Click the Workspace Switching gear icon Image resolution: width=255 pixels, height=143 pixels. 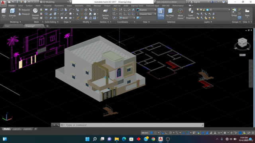tap(225, 133)
